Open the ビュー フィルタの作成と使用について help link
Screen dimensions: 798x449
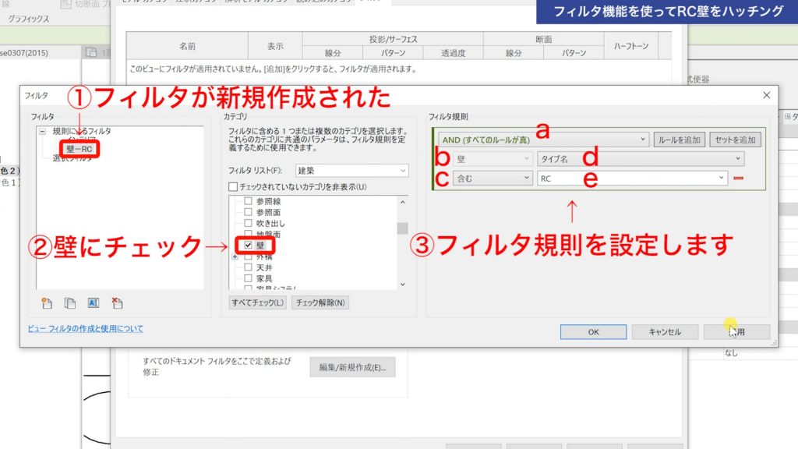tap(83, 329)
